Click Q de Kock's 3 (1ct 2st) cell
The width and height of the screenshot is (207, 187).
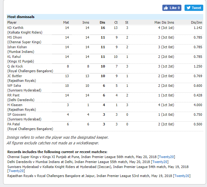[166, 66]
